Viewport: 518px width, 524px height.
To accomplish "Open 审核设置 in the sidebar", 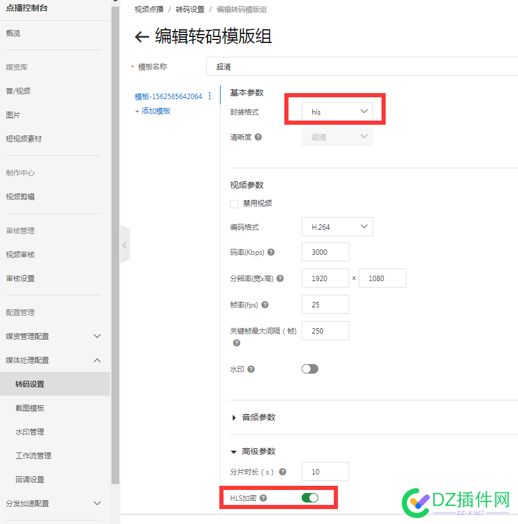I will click(x=20, y=278).
